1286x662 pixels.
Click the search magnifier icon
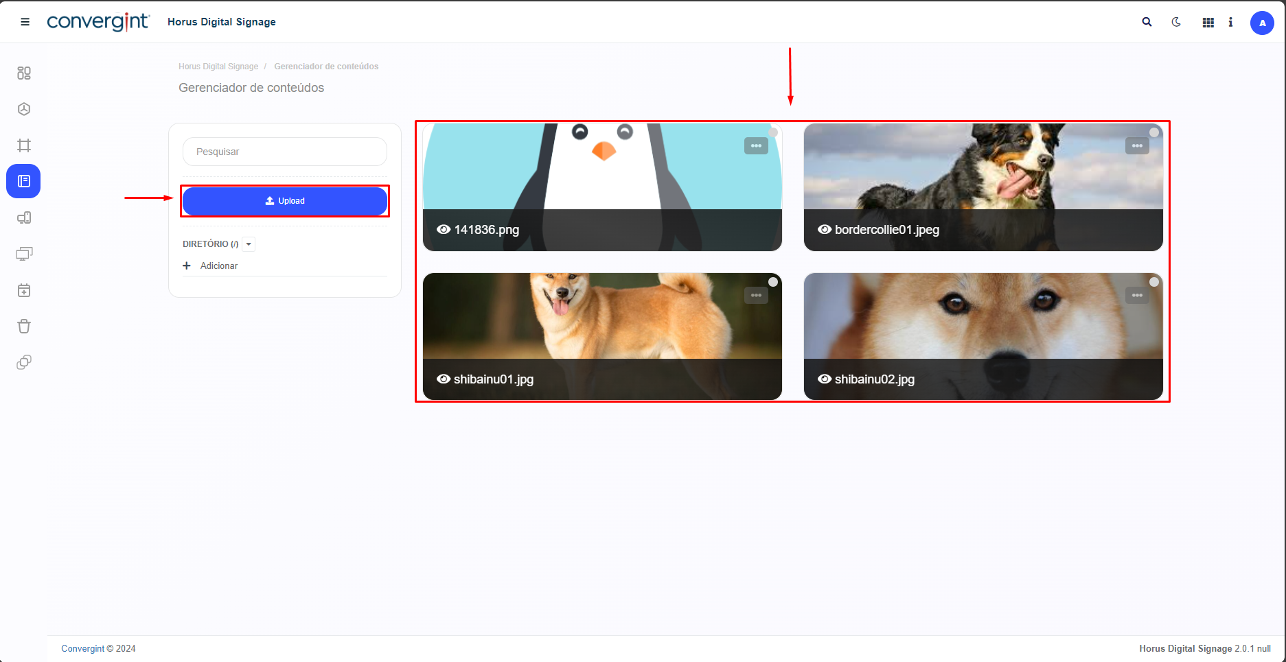click(x=1147, y=22)
